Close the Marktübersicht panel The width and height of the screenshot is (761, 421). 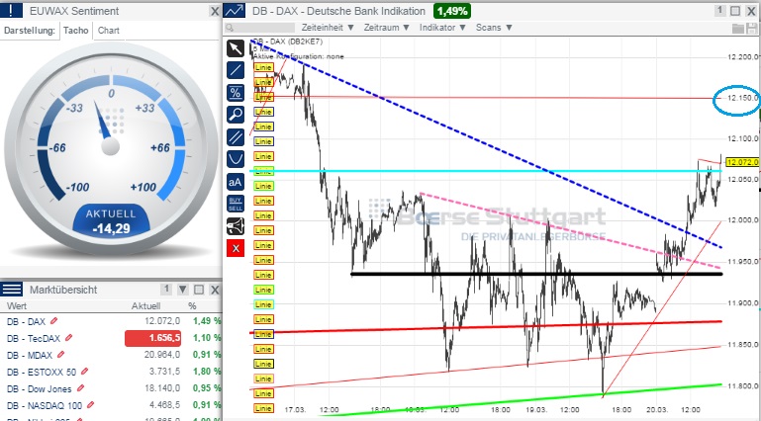tap(215, 290)
